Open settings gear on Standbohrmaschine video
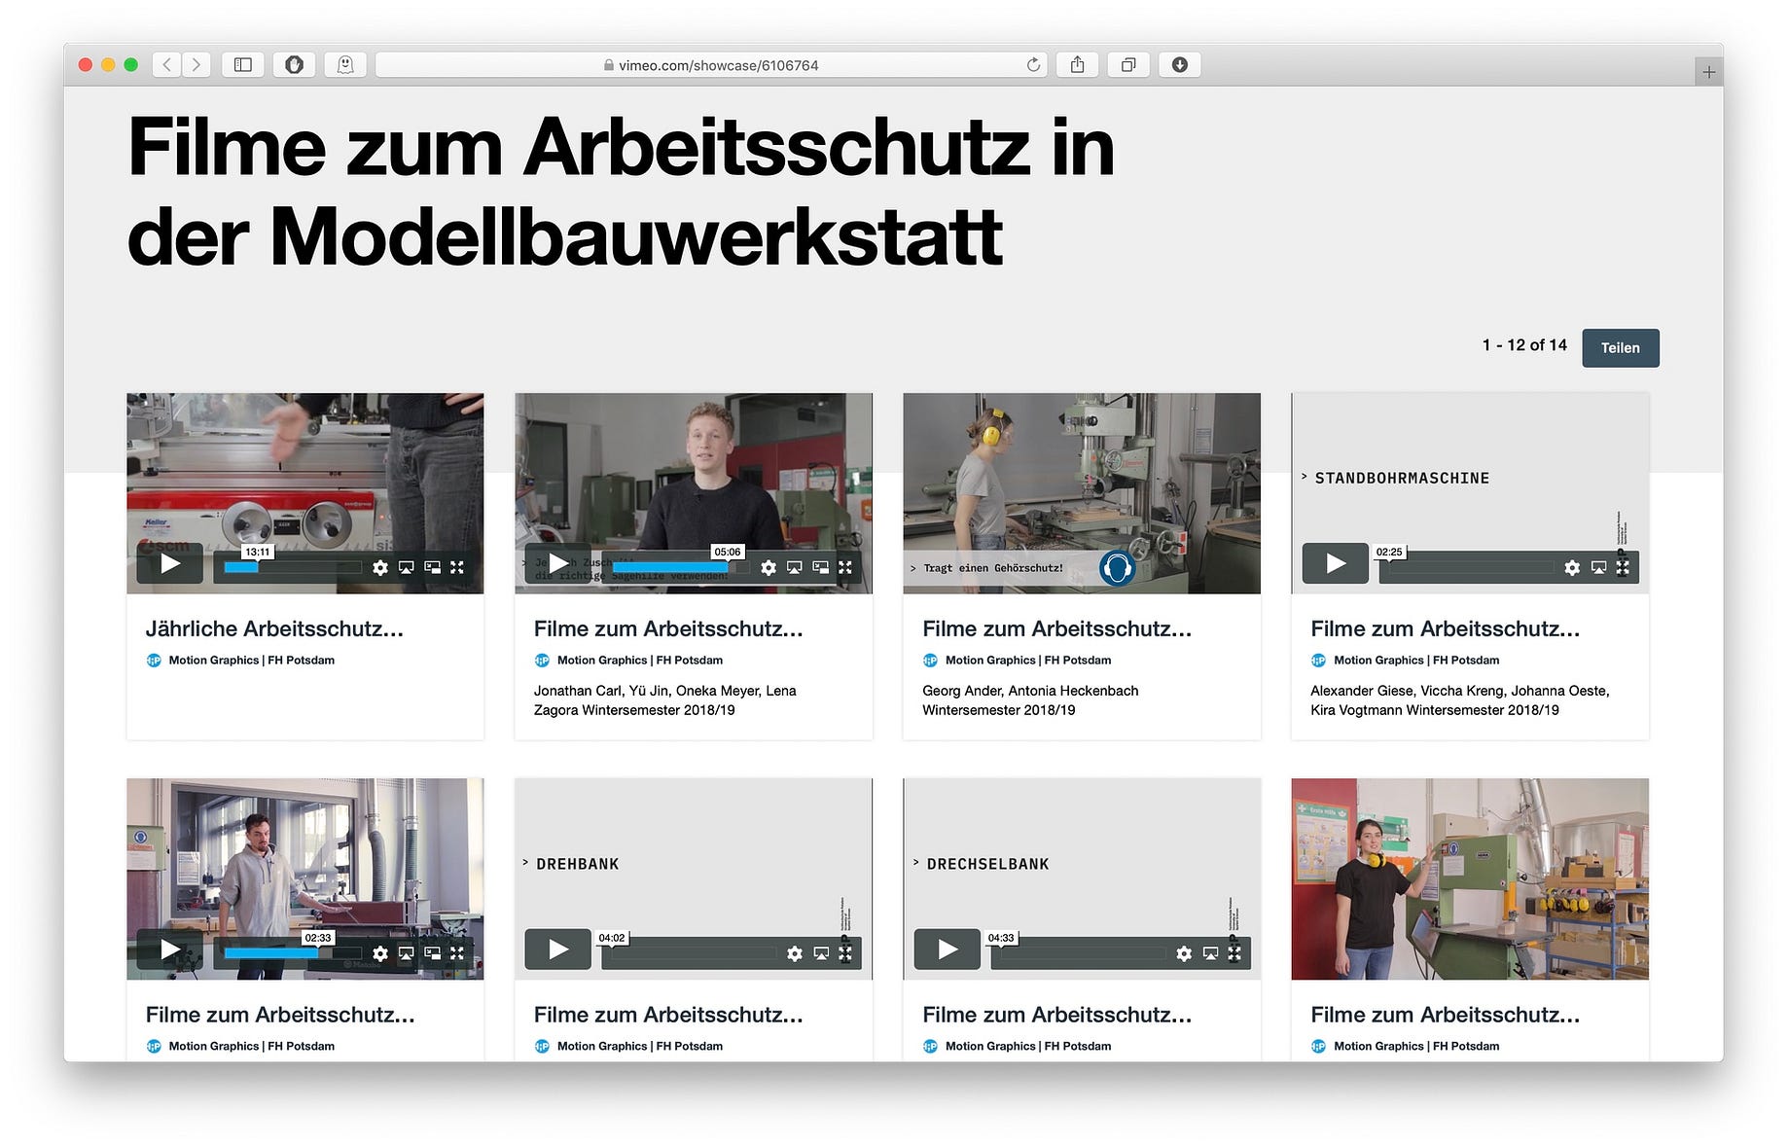The width and height of the screenshot is (1788, 1146). pos(1572,567)
